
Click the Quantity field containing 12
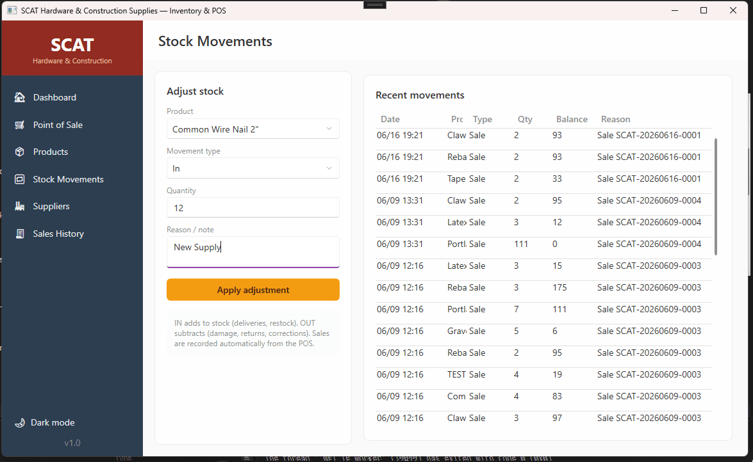(253, 208)
